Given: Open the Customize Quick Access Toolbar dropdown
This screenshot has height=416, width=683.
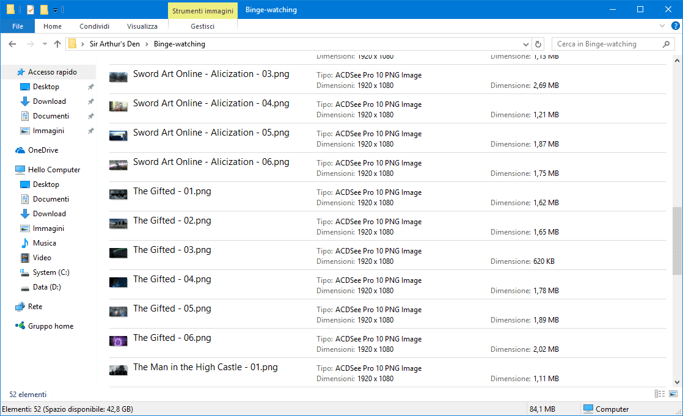Looking at the screenshot, I should click(55, 10).
